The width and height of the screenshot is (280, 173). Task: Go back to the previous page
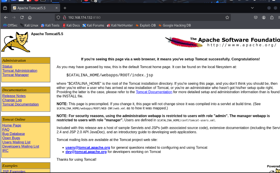pyautogui.click(x=6, y=18)
